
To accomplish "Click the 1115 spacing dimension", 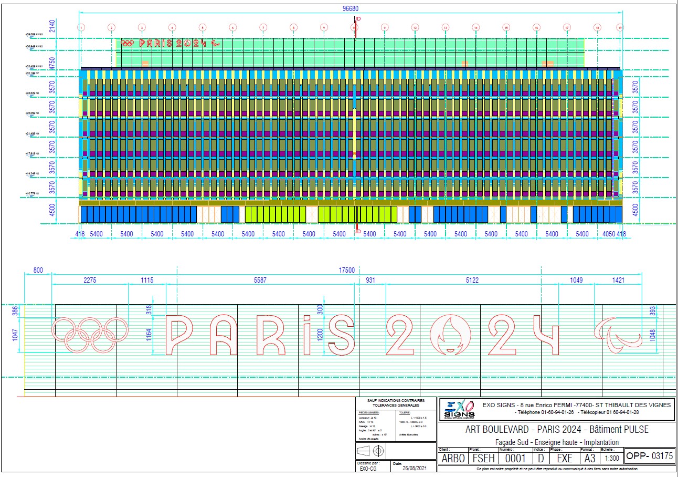I will (147, 280).
